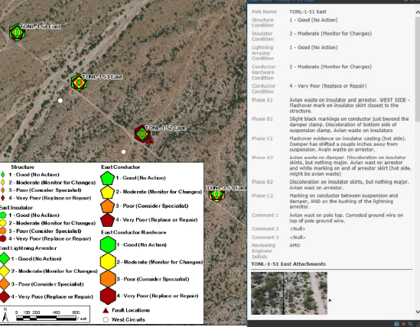Viewport: 420px width, 327px height.
Task: Click the Comment 1 text about pole top
Action: [x=346, y=218]
